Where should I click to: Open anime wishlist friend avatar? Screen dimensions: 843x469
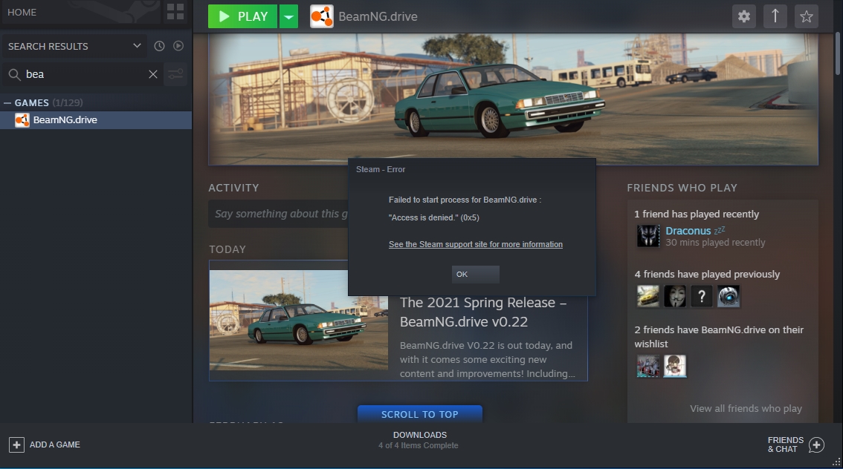pos(675,366)
